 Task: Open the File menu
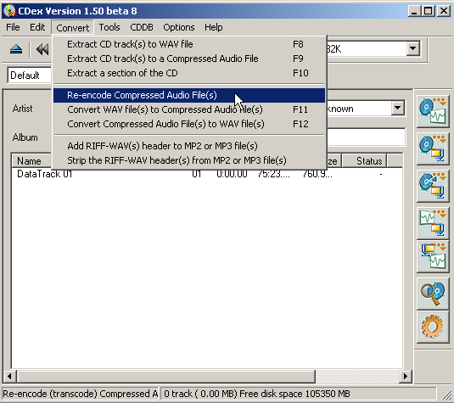[x=13, y=27]
